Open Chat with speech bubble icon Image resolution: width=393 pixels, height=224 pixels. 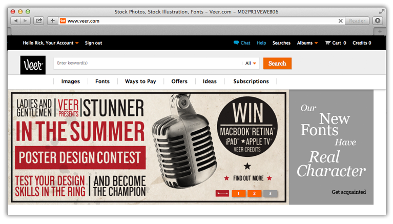[242, 43]
